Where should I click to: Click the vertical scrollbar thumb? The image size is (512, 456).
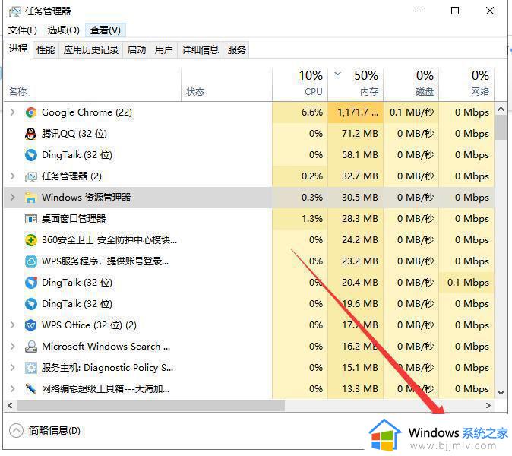tap(501, 128)
